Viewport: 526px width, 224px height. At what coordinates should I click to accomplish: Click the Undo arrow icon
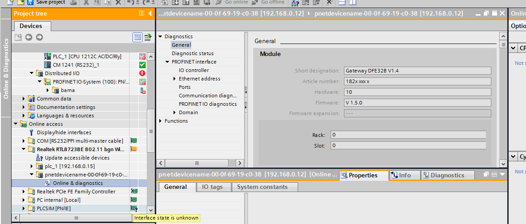coord(131,2)
